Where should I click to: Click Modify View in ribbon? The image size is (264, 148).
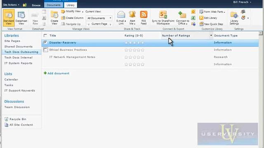tap(71, 12)
